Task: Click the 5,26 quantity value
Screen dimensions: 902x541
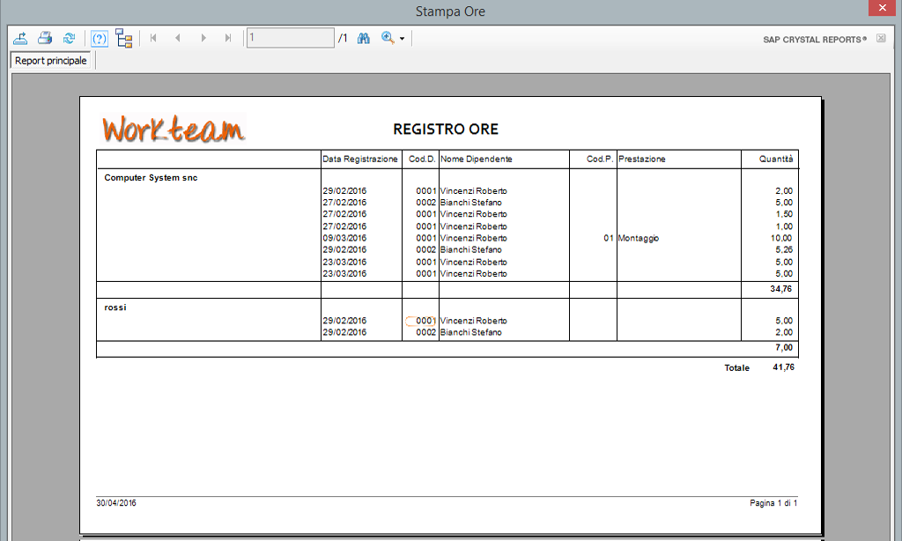Action: pos(784,249)
